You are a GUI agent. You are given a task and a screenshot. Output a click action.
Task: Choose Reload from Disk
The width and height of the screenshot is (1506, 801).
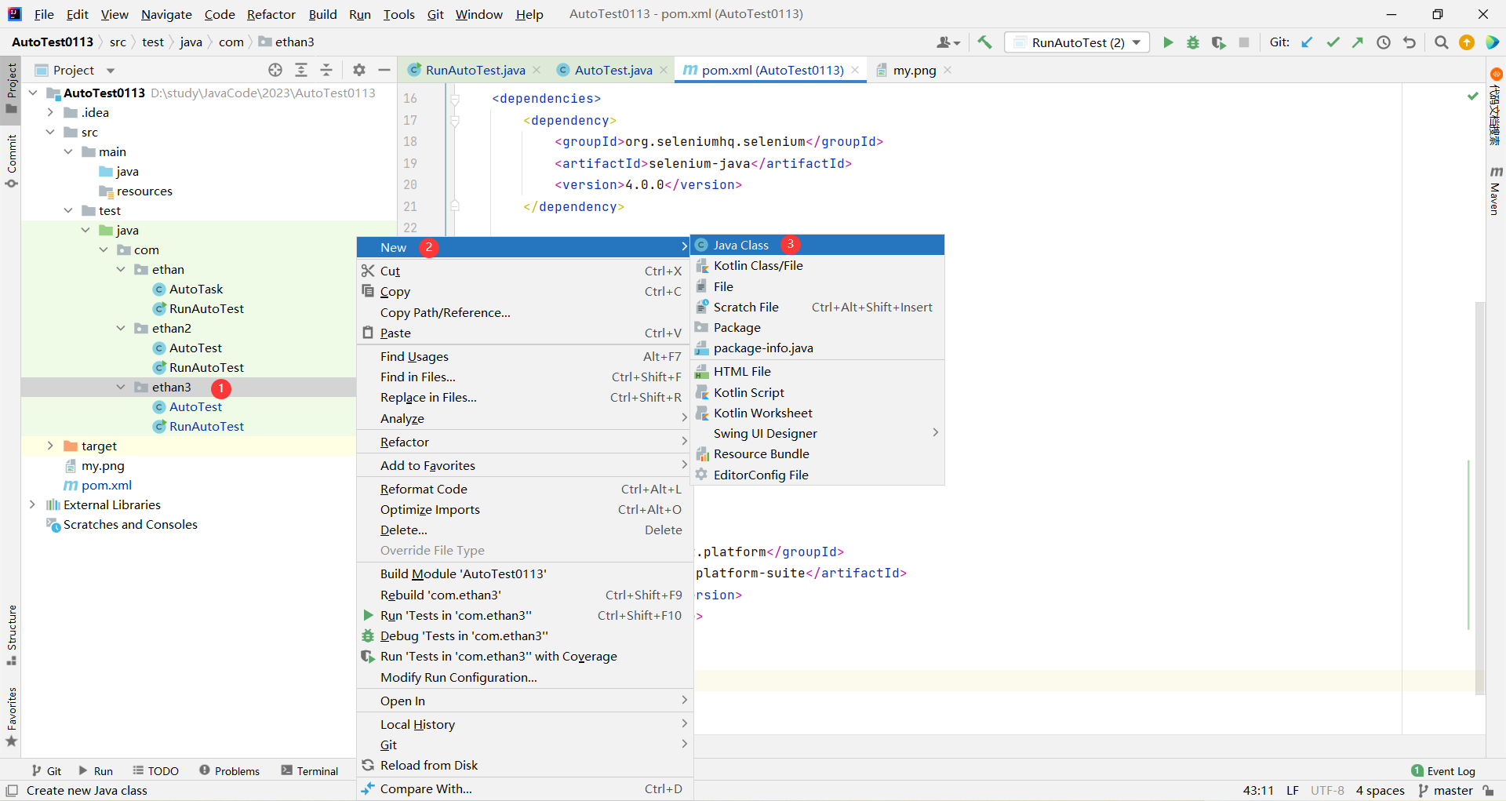pos(524,765)
